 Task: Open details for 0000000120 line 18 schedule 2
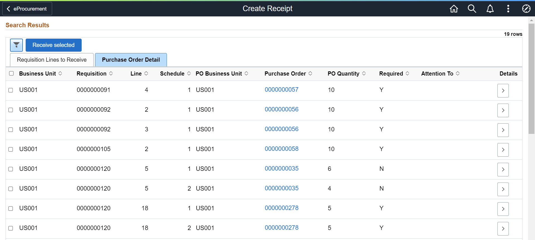pyautogui.click(x=503, y=229)
